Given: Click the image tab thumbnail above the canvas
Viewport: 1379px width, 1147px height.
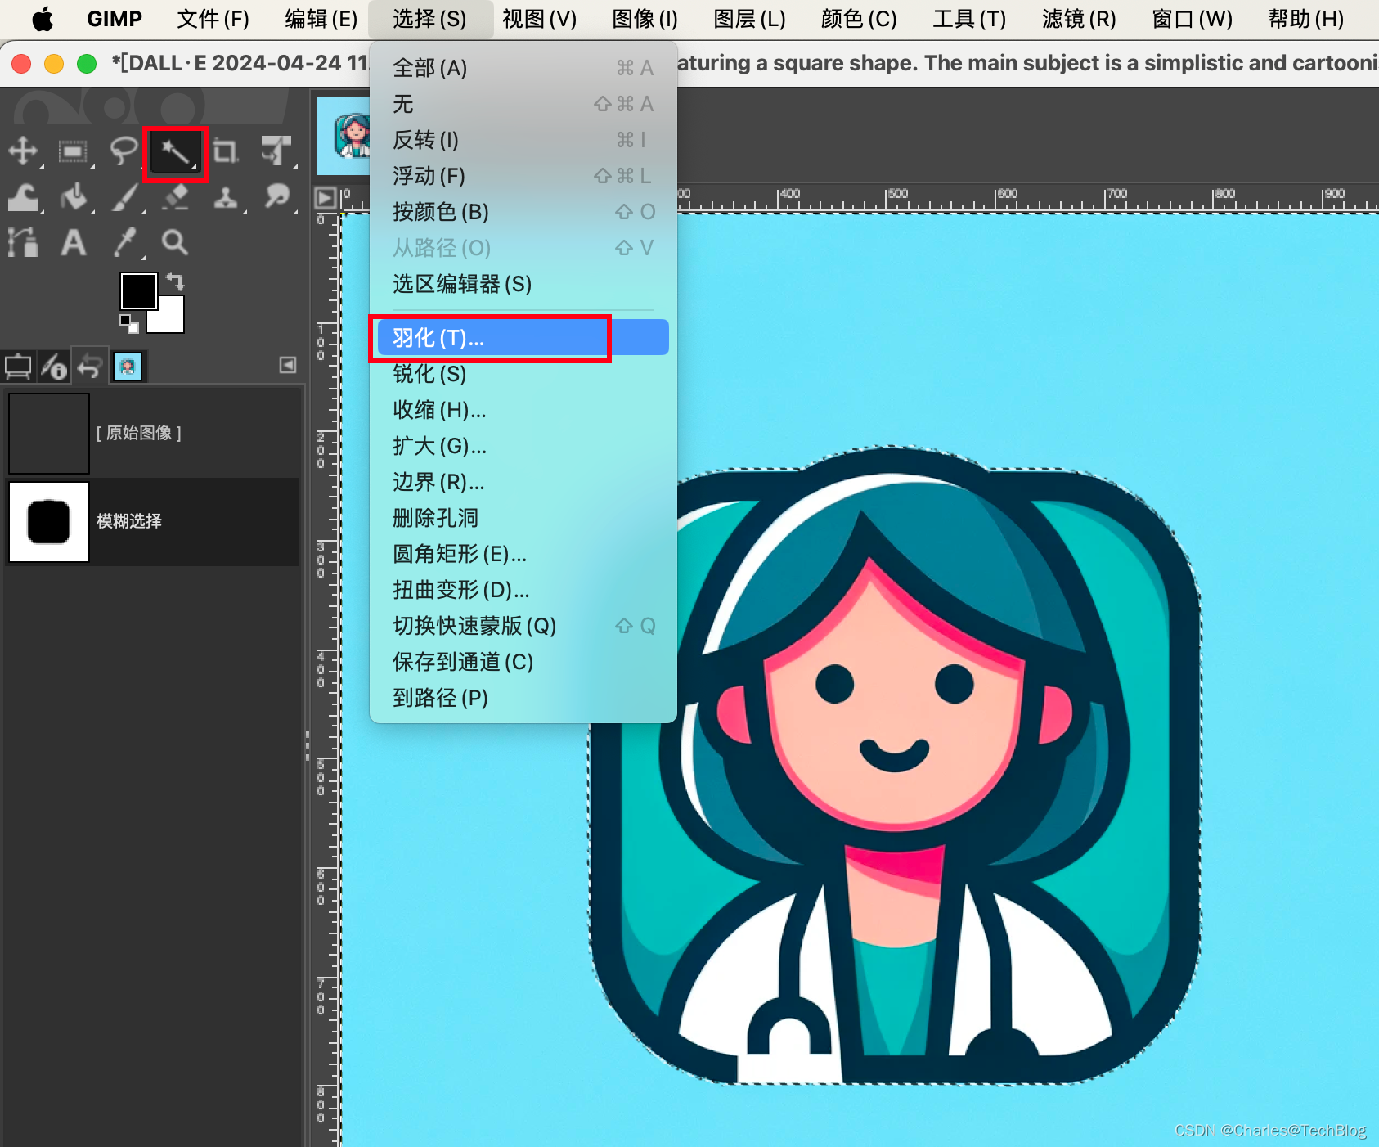Looking at the screenshot, I should pyautogui.click(x=343, y=136).
